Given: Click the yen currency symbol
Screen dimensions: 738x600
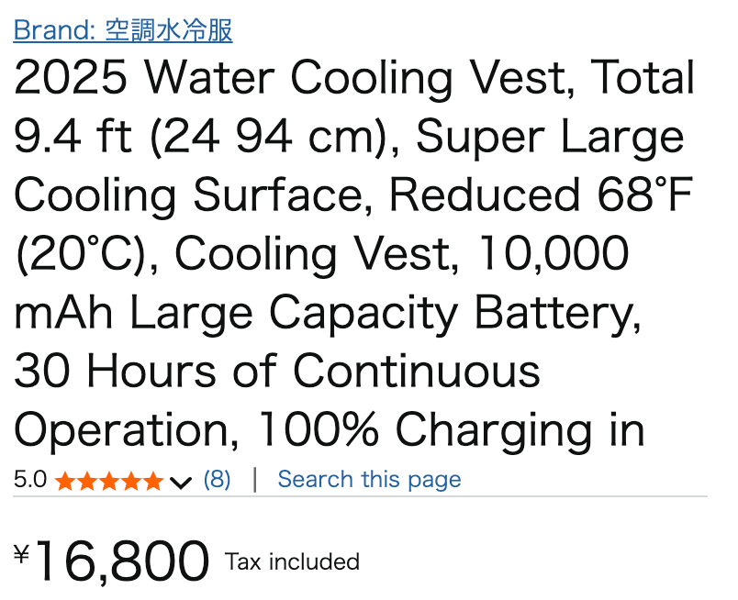Looking at the screenshot, I should pos(22,553).
